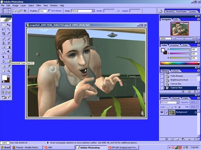Select the History Brush tool
201x150 pixels.
click(x=9, y=43)
